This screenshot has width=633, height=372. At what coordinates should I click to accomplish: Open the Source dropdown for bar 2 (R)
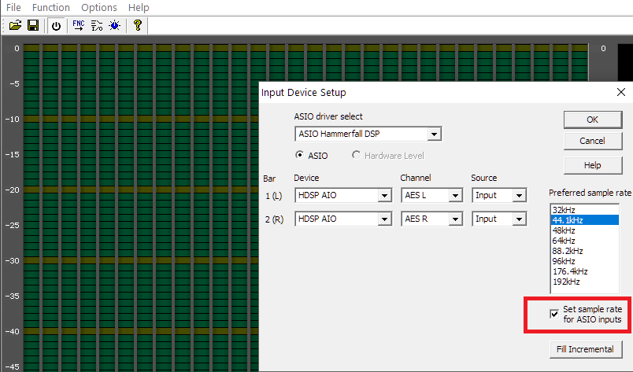[519, 219]
